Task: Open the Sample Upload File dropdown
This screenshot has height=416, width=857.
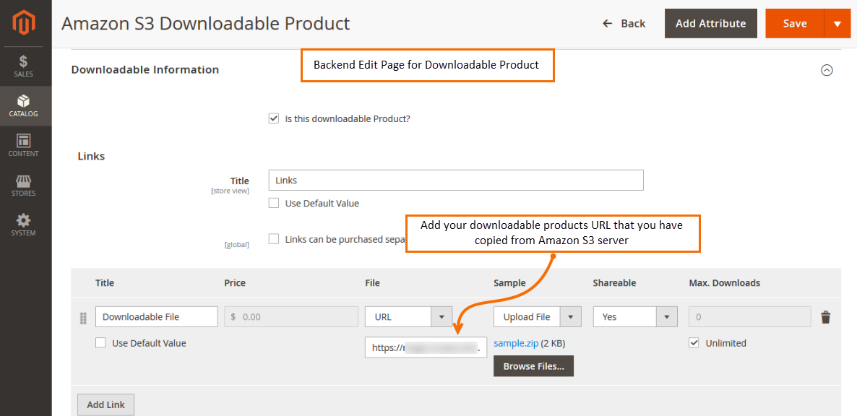Action: point(536,316)
